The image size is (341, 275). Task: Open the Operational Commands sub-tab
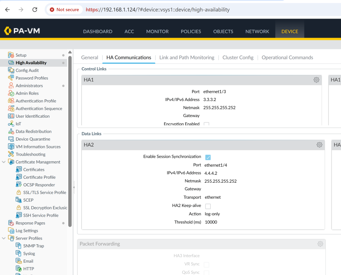287,57
